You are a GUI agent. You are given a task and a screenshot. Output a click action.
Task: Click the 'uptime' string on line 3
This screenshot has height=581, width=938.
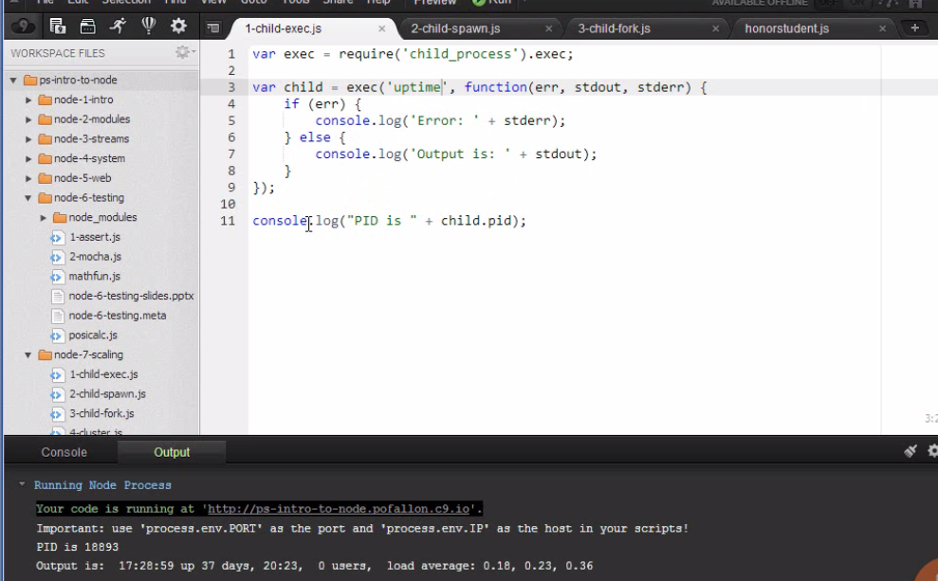point(417,87)
